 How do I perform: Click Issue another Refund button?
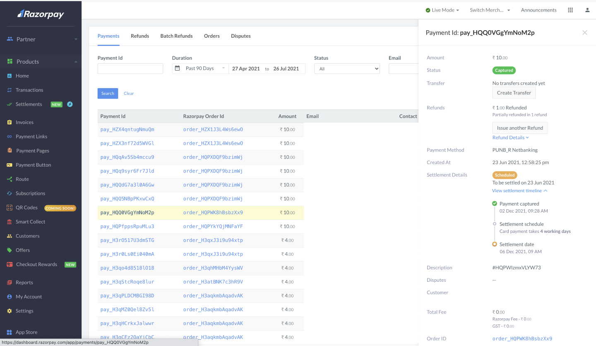520,128
